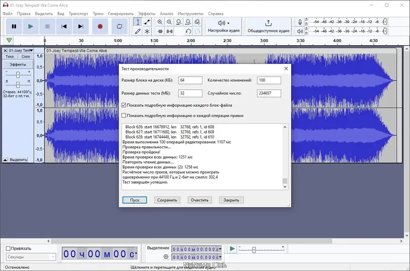Open the Секунды snap dropdown
The width and height of the screenshot is (410, 271).
click(x=31, y=257)
